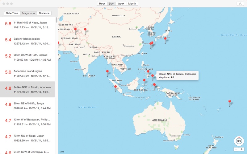Zoom in with the plus button
Image resolution: width=247 pixels, height=154 pixels.
[x=241, y=149]
